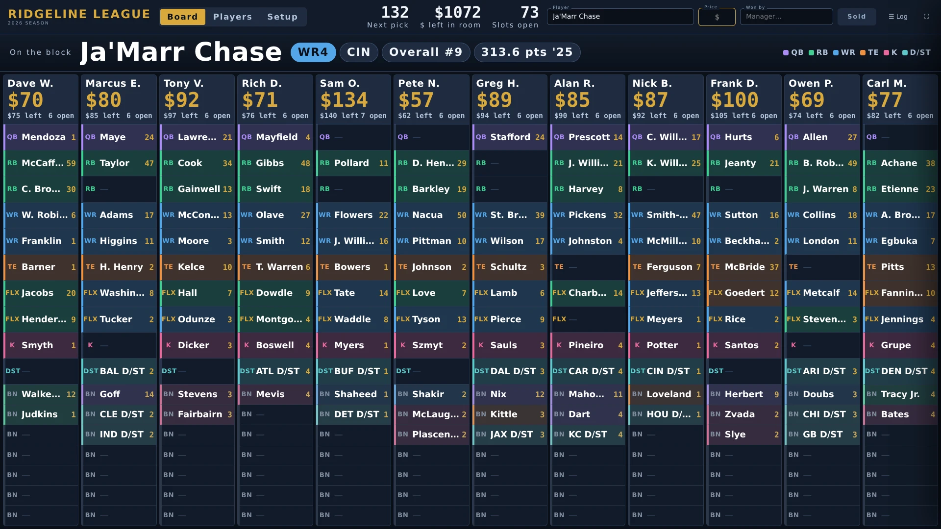Click Prescott QB row
Viewport: 941px width, 529px height.
(x=588, y=137)
